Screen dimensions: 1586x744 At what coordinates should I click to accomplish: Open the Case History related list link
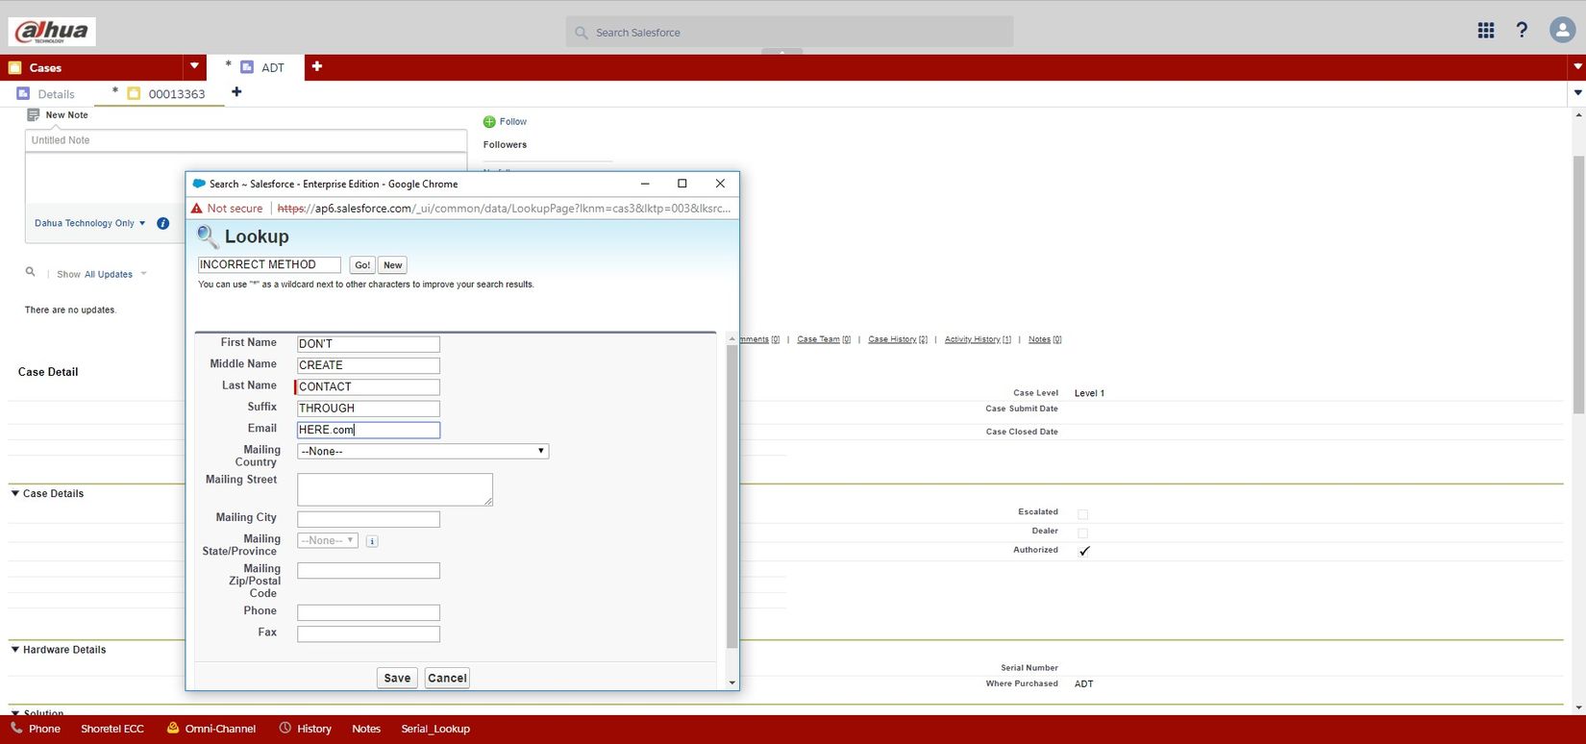pyautogui.click(x=897, y=339)
